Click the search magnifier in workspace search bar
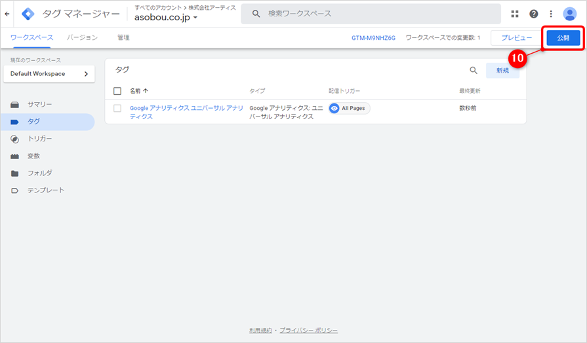The height and width of the screenshot is (343, 587). 256,14
